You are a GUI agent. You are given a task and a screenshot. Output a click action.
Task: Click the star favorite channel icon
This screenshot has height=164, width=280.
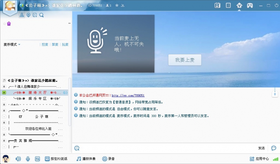point(117,5)
